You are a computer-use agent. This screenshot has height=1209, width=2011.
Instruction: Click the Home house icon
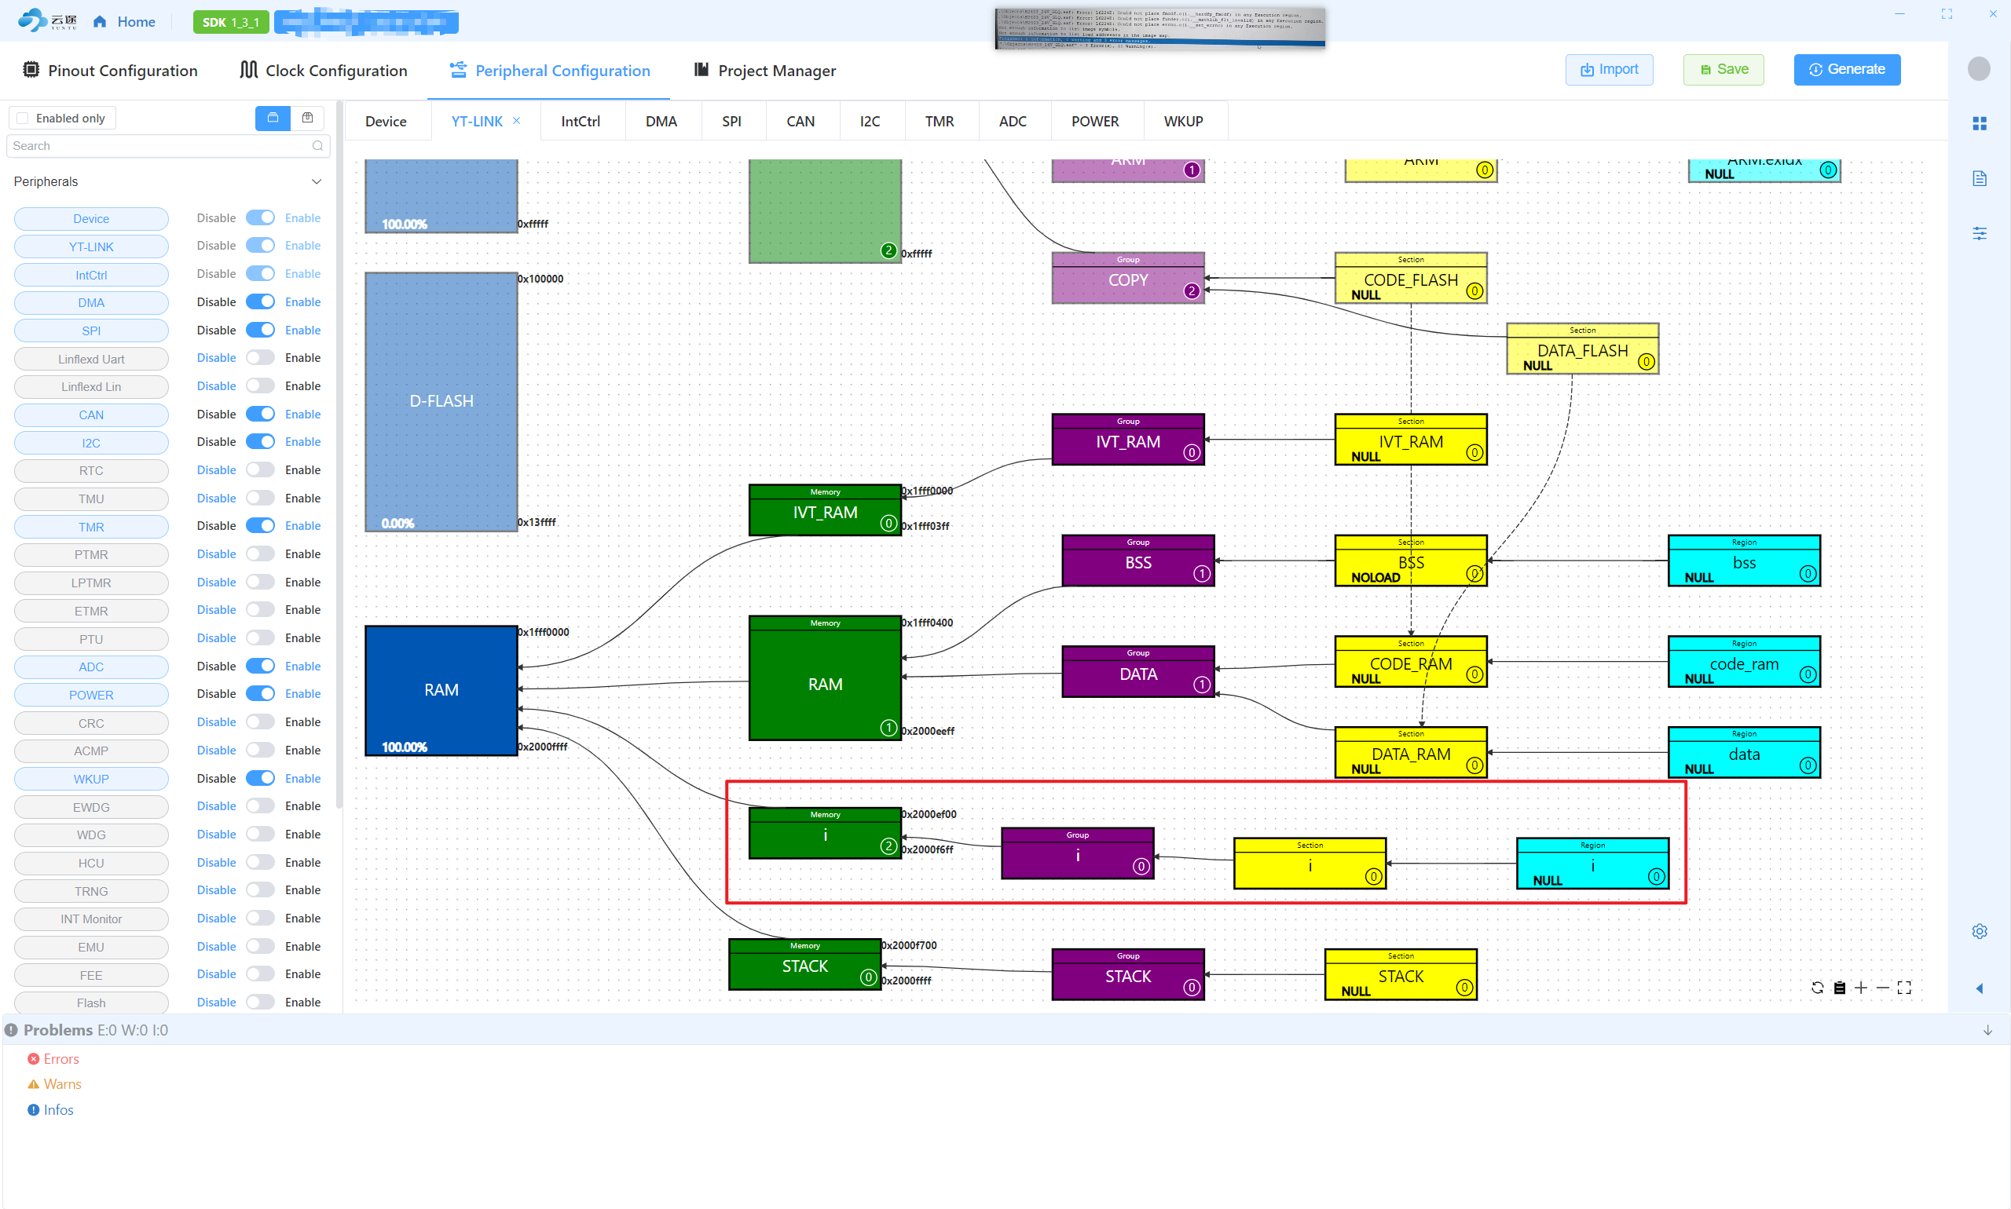[x=100, y=22]
